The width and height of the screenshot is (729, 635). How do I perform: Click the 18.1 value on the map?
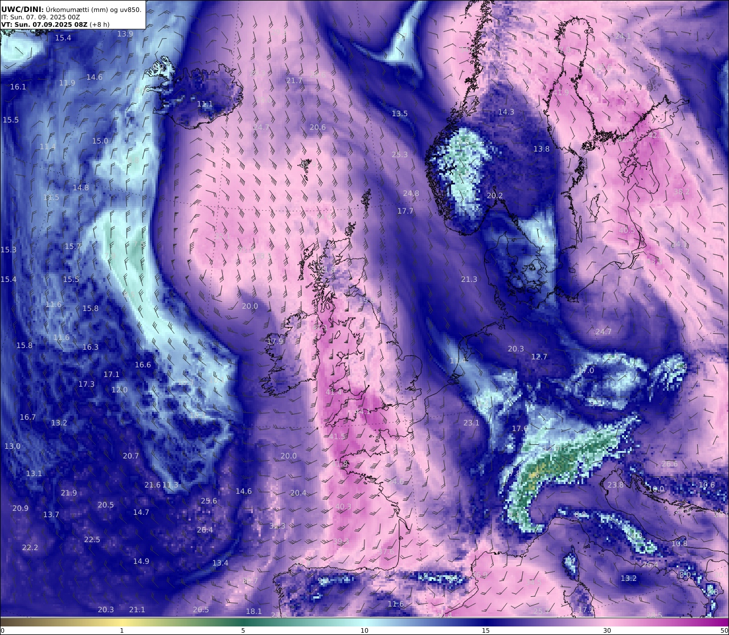[x=254, y=611]
